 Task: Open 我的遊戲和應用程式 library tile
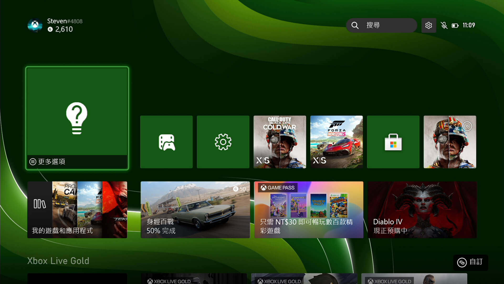pos(77,210)
